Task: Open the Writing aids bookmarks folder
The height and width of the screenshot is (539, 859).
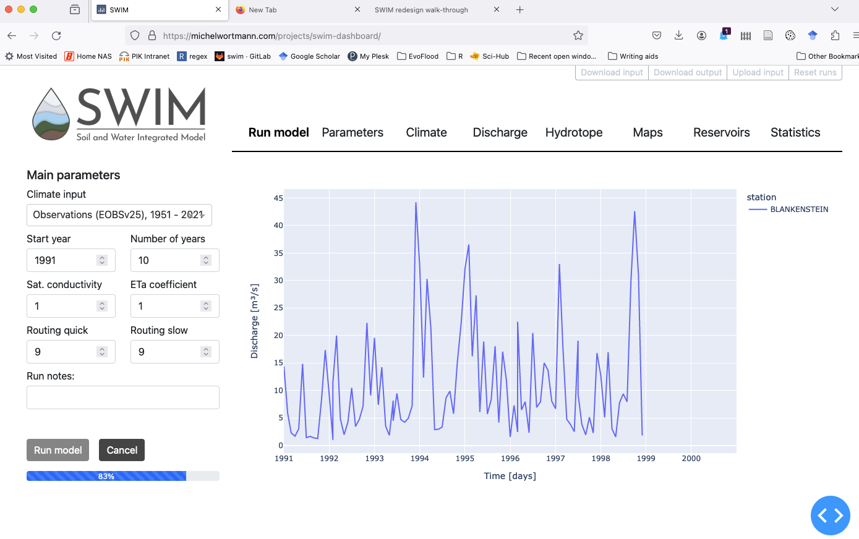Action: [x=633, y=56]
